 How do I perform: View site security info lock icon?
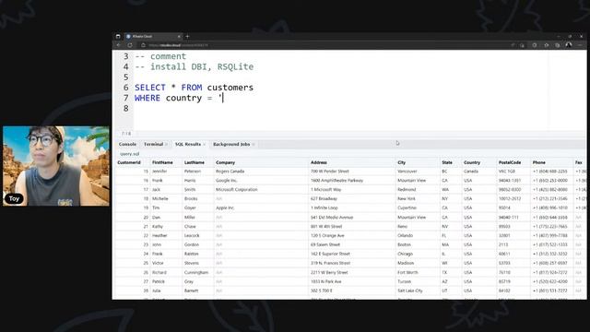tap(144, 45)
